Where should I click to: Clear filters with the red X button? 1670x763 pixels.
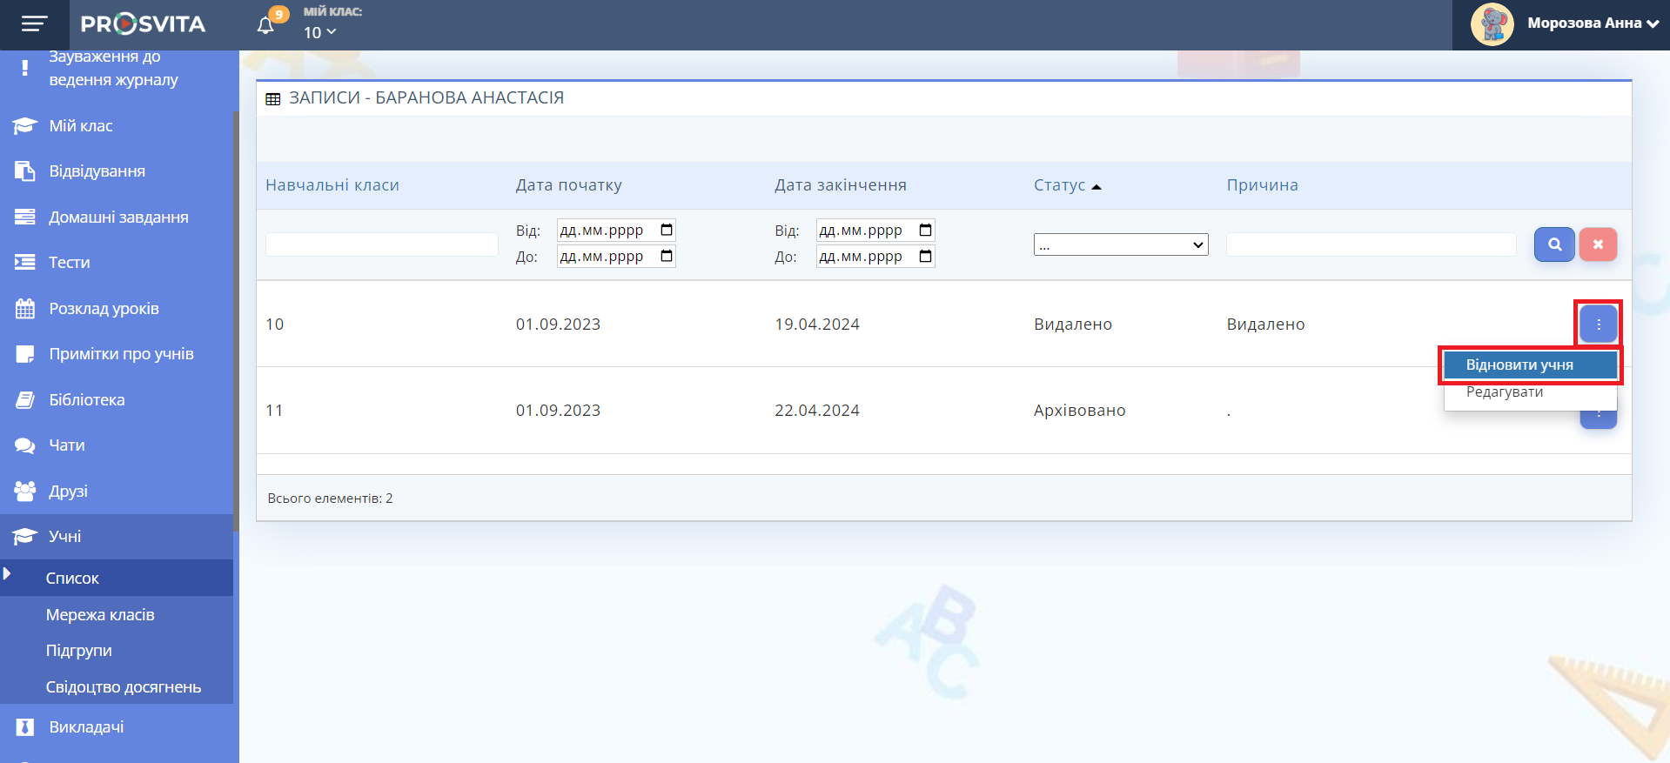pos(1598,244)
